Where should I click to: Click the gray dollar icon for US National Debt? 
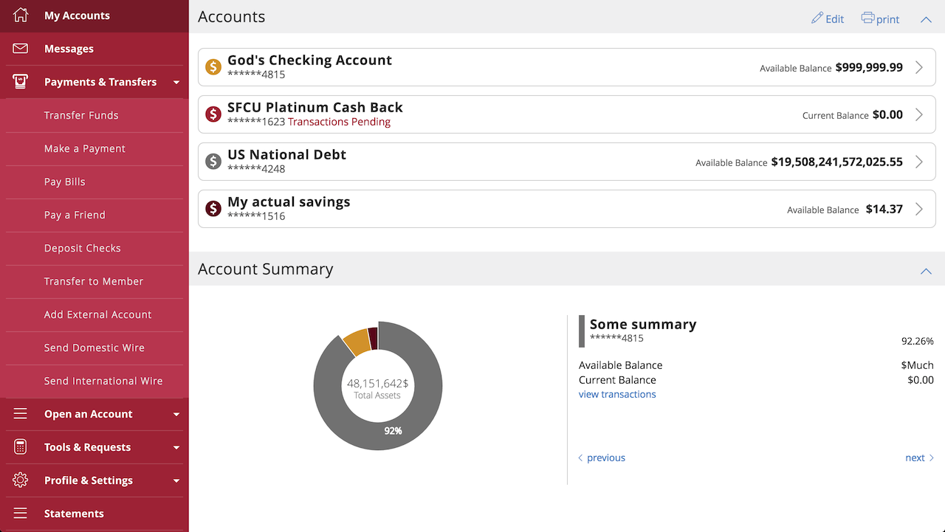[213, 162]
